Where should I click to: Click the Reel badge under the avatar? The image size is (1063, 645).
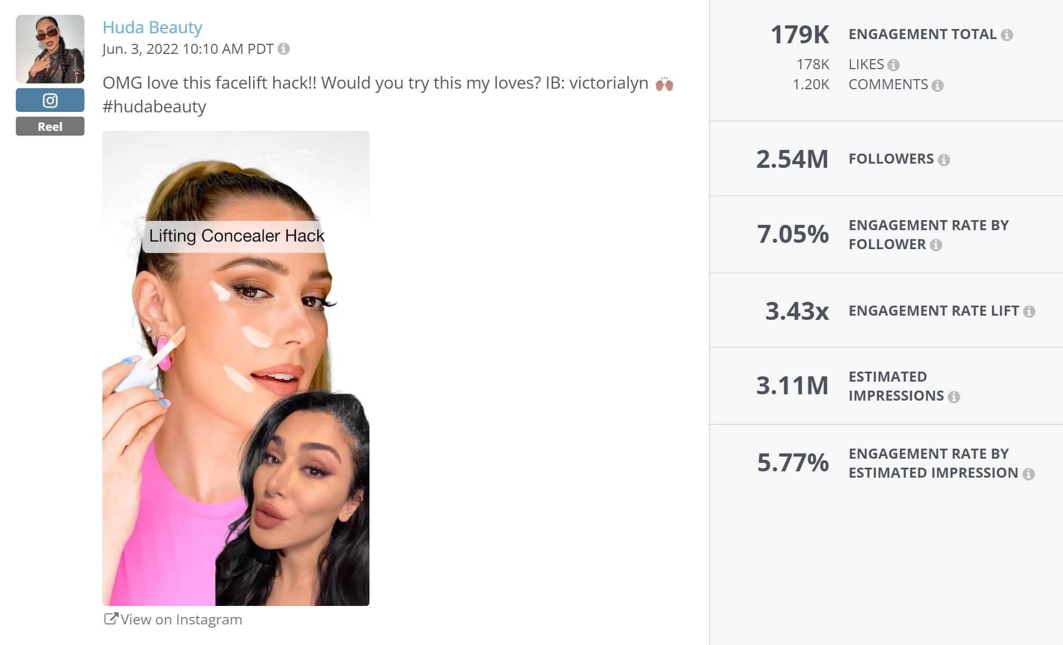(50, 127)
